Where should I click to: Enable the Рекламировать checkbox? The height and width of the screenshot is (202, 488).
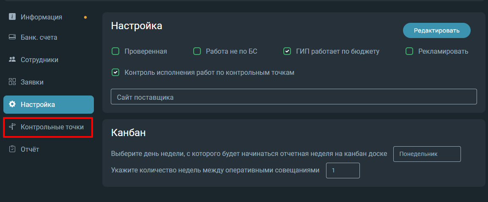[409, 52]
